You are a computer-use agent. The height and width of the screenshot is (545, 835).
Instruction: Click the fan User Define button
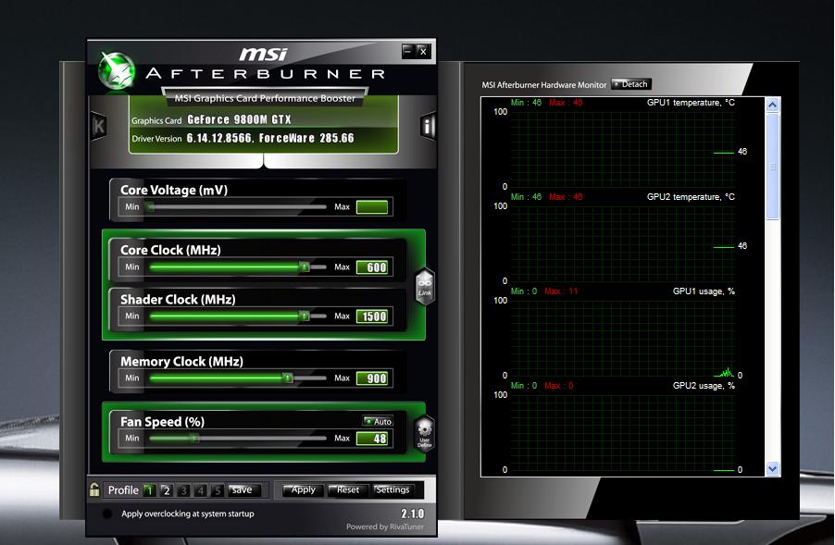424,433
